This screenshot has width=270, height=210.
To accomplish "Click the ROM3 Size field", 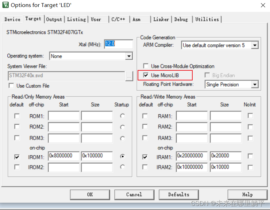I will 97,138.
